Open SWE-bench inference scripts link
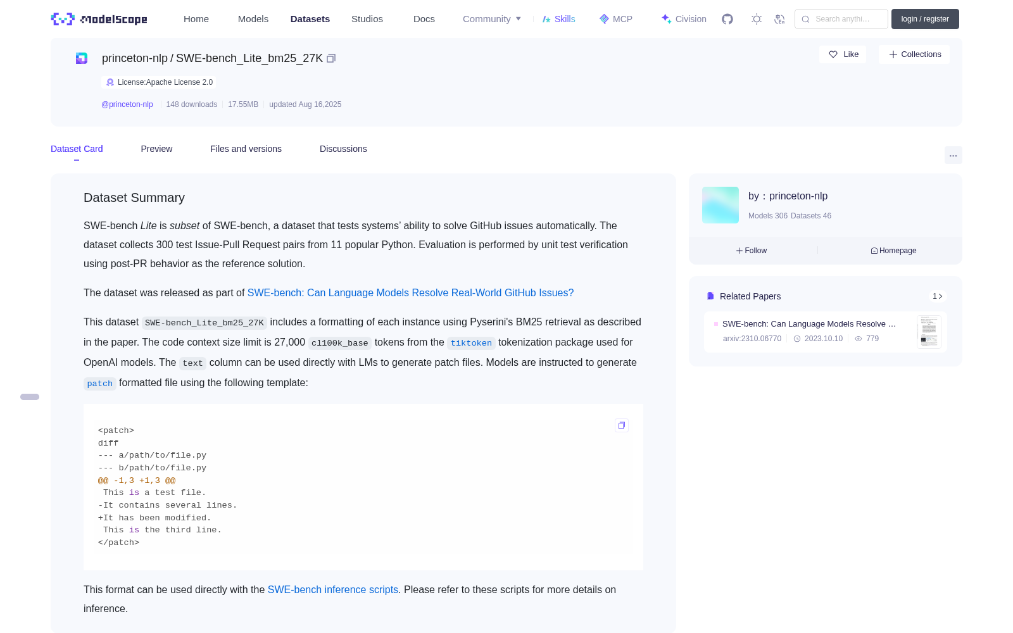 click(x=333, y=589)
